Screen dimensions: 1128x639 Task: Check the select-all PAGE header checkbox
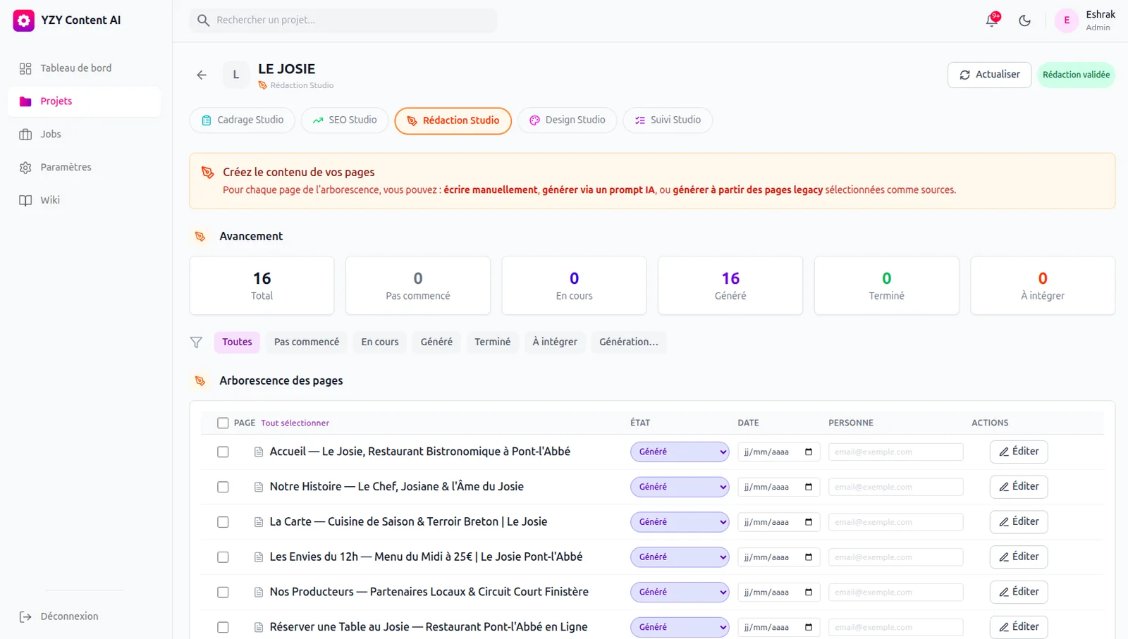click(x=223, y=423)
